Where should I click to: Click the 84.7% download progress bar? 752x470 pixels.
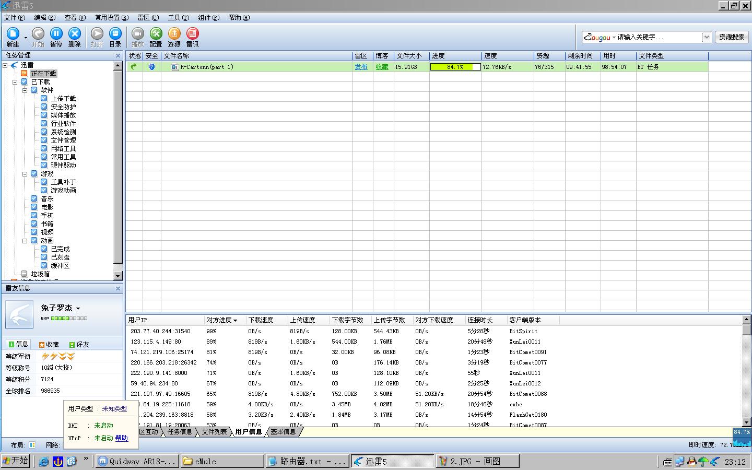455,67
